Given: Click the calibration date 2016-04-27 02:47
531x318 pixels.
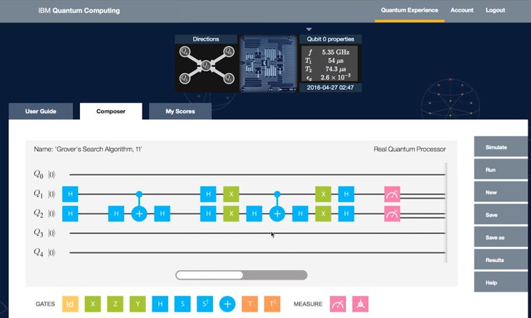Looking at the screenshot, I should coord(330,88).
